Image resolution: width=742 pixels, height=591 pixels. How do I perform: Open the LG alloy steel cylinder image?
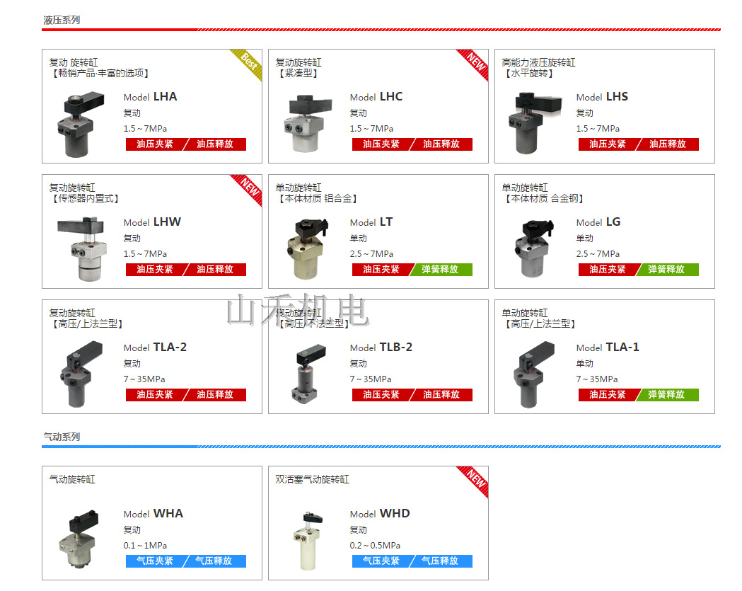[x=535, y=249]
